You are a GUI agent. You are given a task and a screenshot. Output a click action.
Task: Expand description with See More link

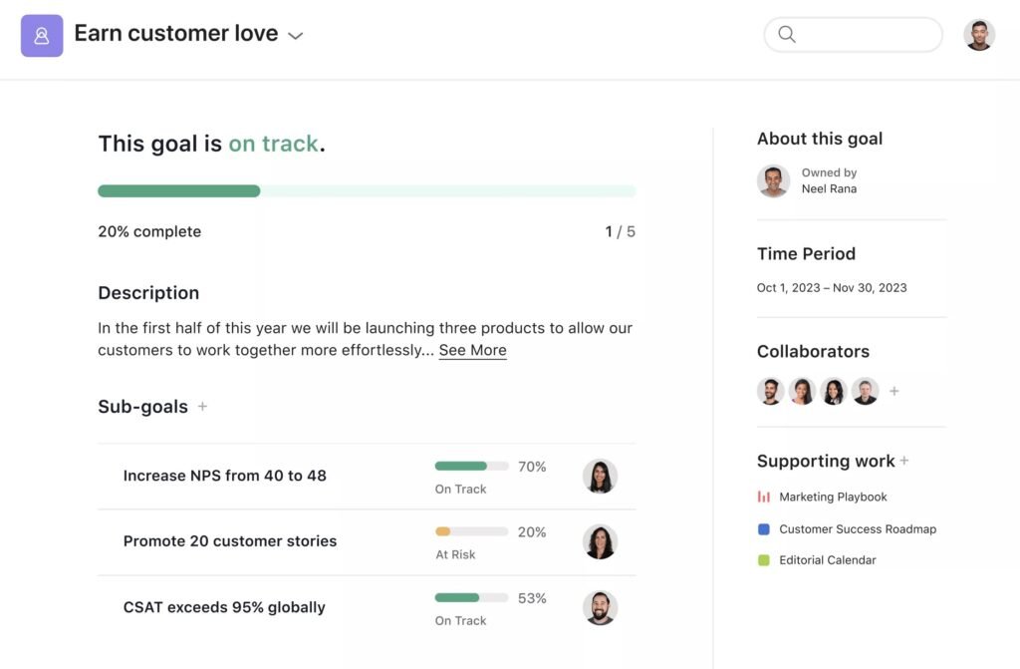(472, 350)
